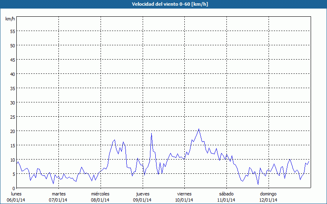Select the 'martes' day label

(58, 194)
